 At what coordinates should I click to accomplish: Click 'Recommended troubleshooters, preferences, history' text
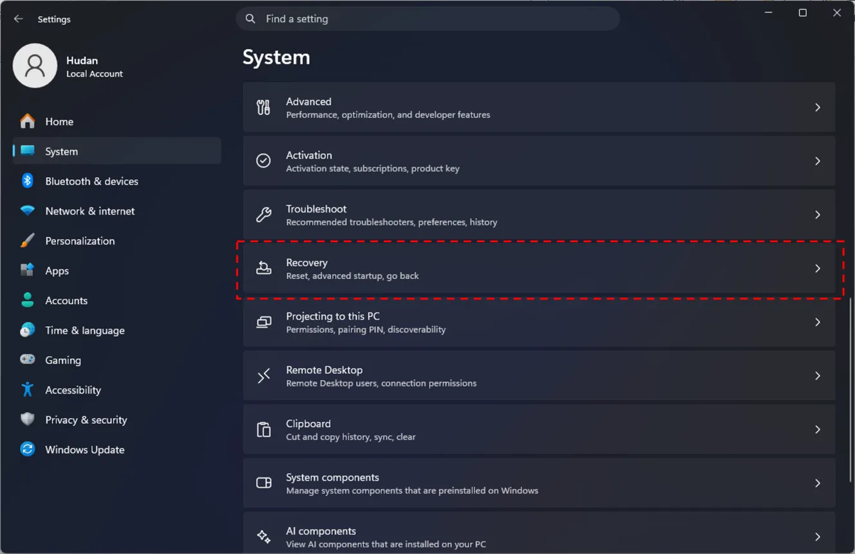pyautogui.click(x=391, y=222)
